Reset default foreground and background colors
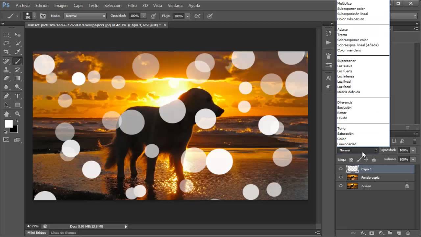This screenshot has height=237, width=421. (6, 132)
